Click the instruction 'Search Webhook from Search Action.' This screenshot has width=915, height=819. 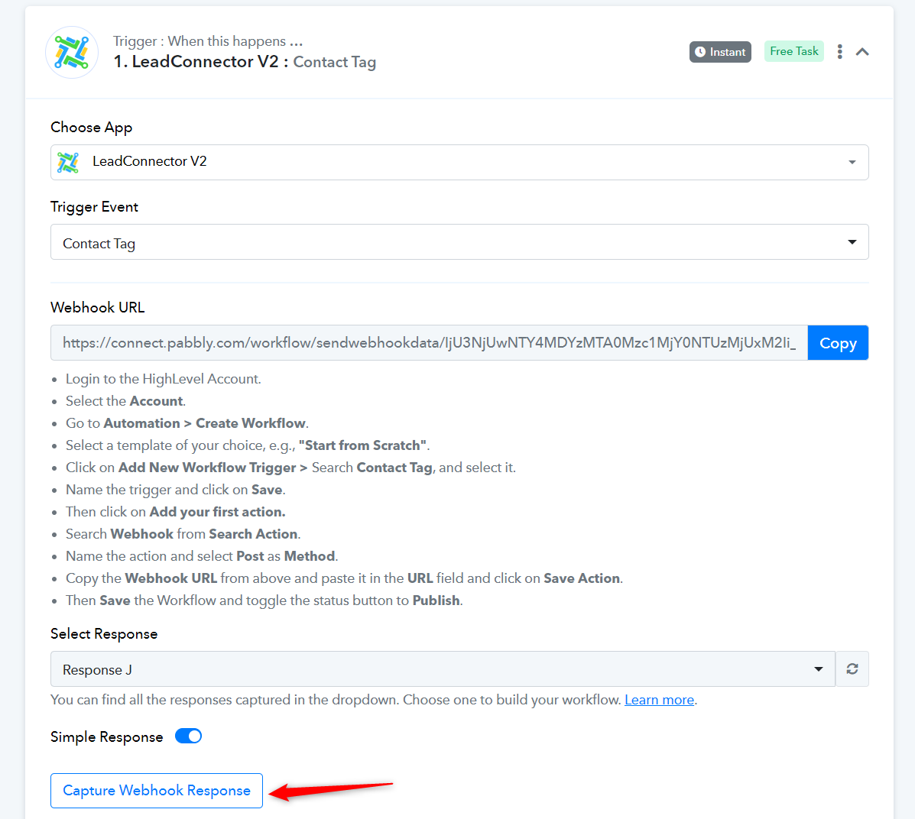(183, 534)
